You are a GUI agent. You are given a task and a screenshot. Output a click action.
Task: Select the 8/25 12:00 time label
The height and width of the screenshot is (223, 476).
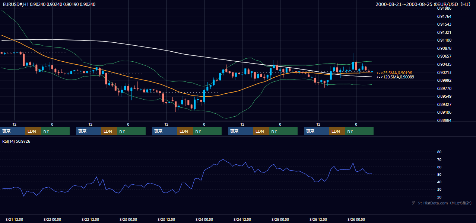point(318,220)
